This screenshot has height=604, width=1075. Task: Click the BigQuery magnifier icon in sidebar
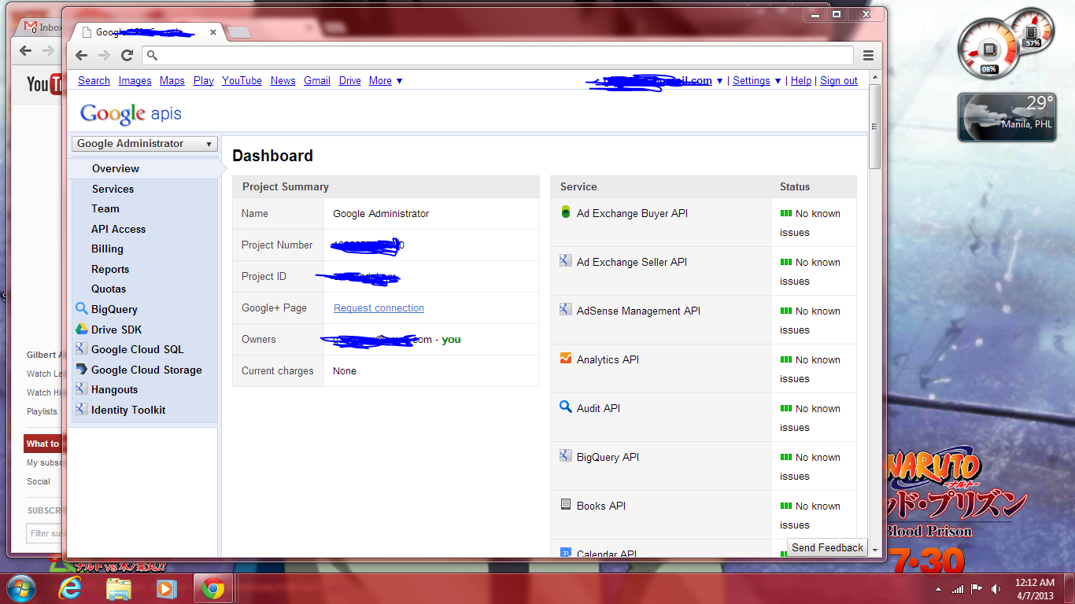(x=81, y=309)
